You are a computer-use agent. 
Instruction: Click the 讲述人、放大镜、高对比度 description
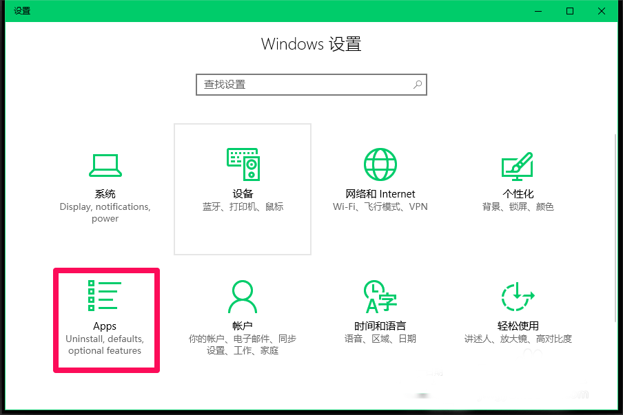coord(518,339)
